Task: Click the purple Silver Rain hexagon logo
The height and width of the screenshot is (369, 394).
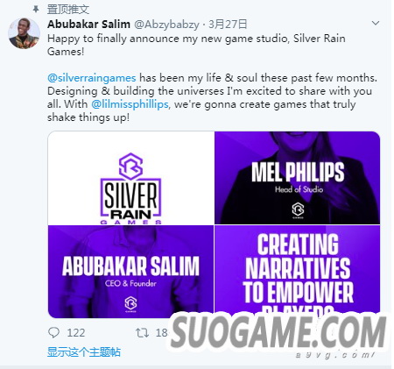Action: point(130,167)
